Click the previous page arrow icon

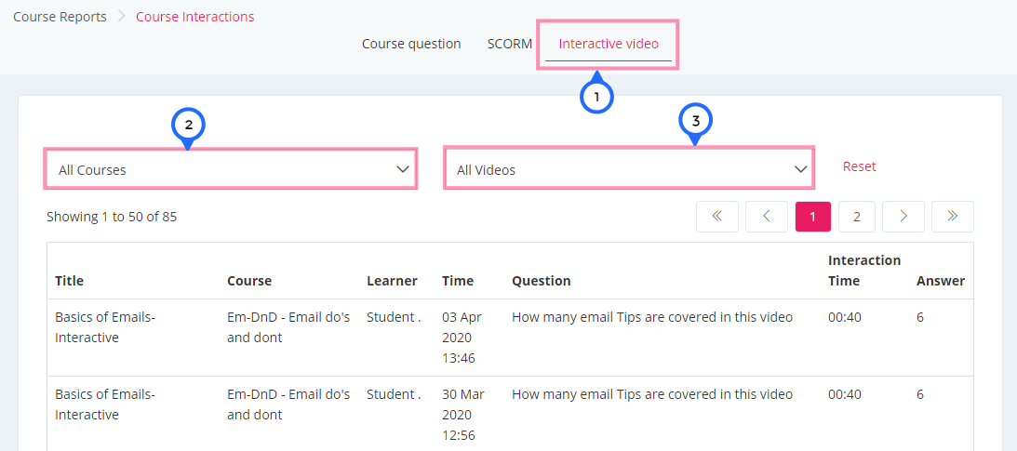(767, 217)
